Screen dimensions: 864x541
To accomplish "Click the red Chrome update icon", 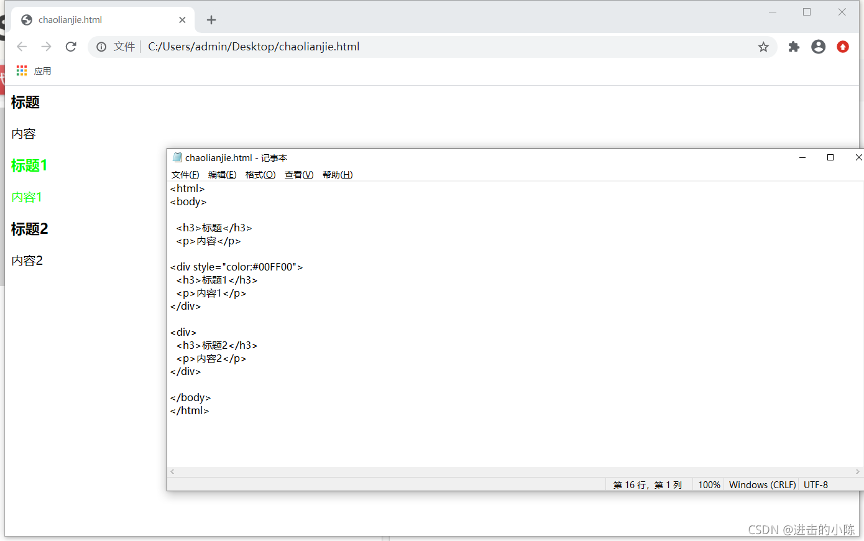I will (x=843, y=47).
